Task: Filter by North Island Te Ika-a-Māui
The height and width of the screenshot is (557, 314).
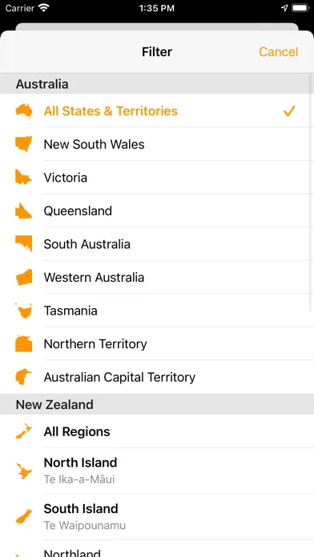Action: pyautogui.click(x=157, y=471)
